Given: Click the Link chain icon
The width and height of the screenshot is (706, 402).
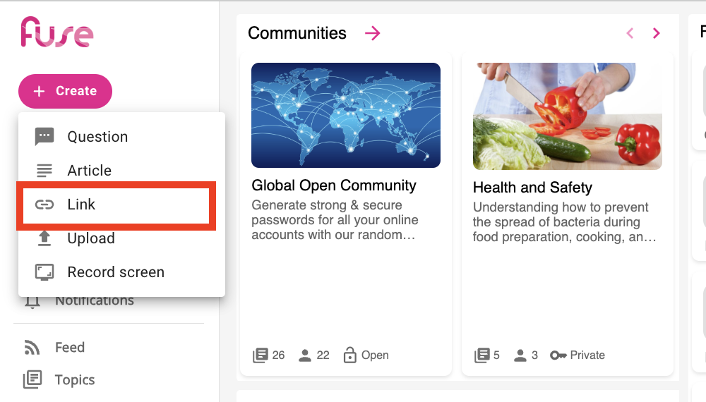Looking at the screenshot, I should 44,205.
